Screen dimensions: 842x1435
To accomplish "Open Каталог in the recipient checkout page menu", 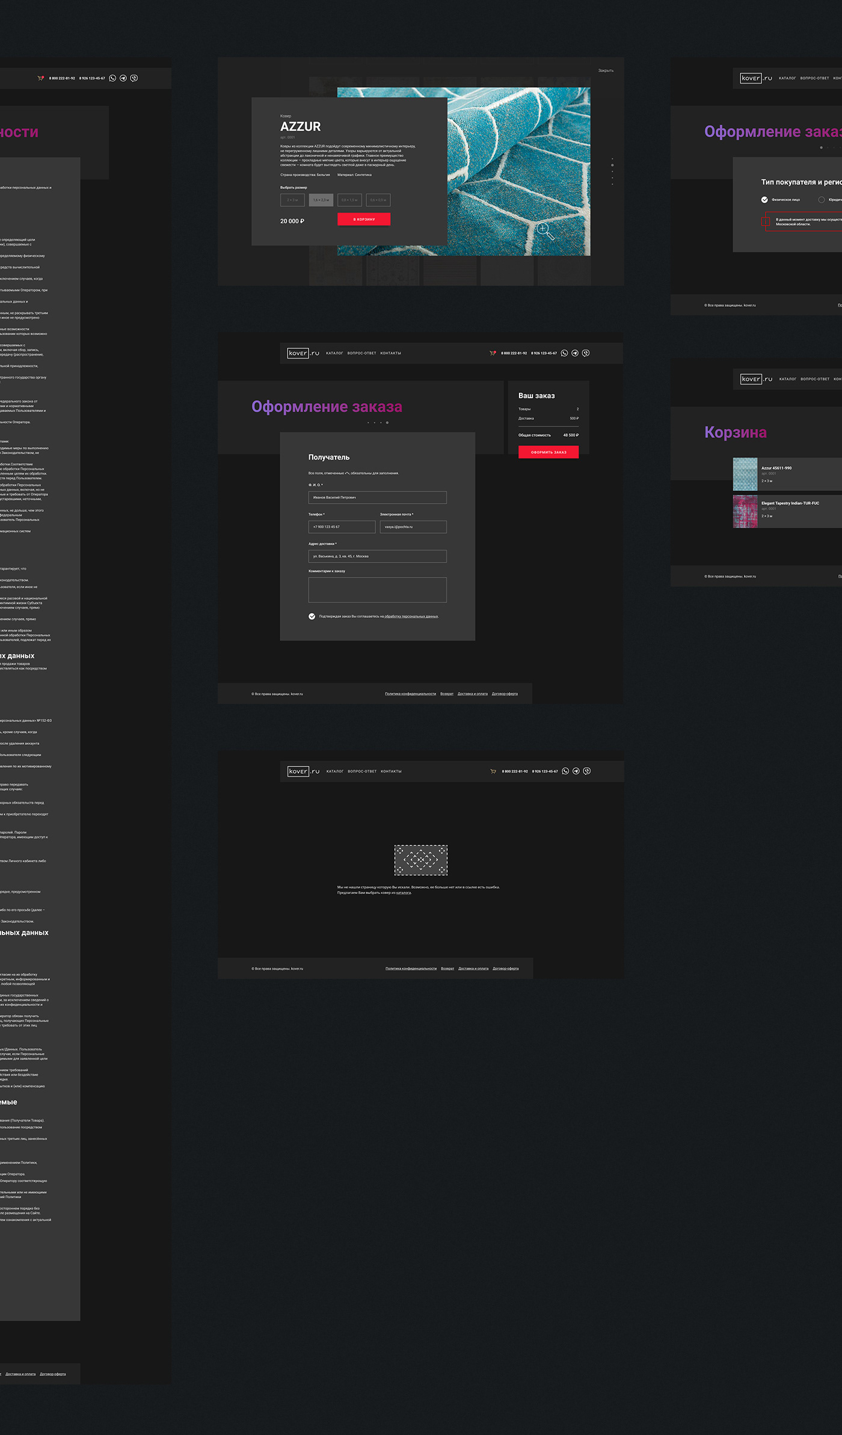I will click(334, 353).
